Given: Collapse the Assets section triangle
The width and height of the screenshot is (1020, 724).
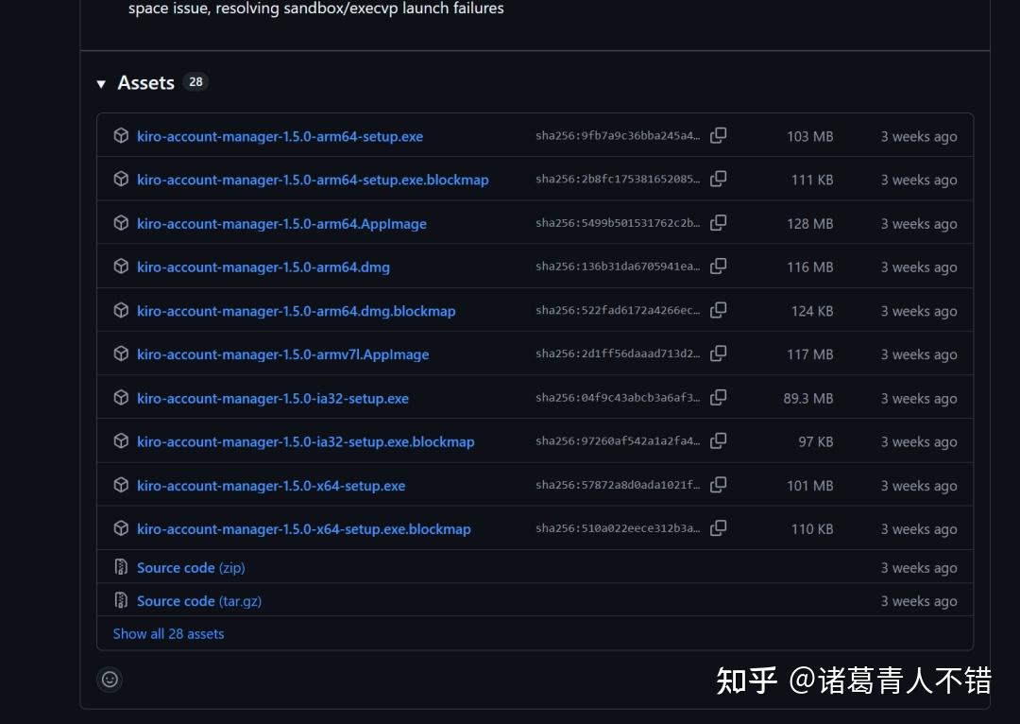Looking at the screenshot, I should (x=101, y=84).
